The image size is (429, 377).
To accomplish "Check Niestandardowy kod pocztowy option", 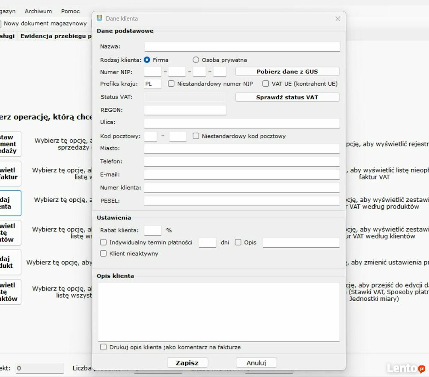I will coord(196,136).
